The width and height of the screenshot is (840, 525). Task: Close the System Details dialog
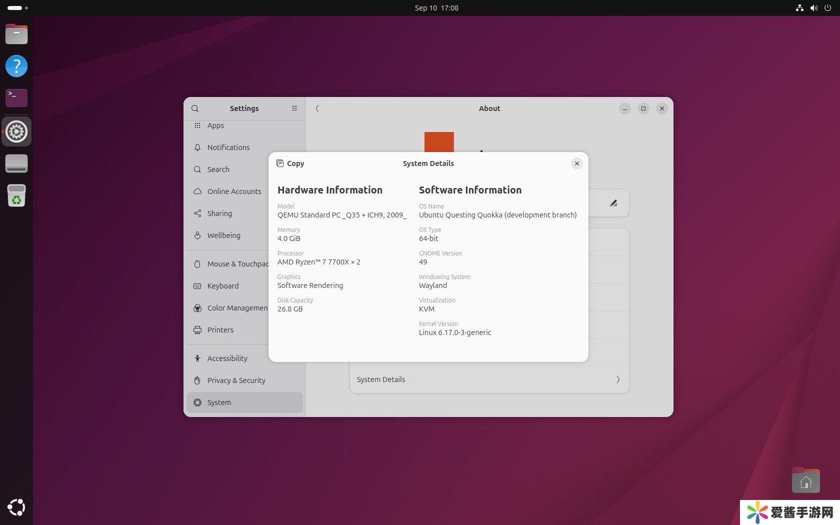pos(576,163)
